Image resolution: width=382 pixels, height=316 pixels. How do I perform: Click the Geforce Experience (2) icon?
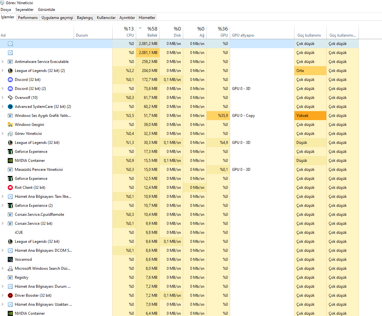tap(10, 206)
